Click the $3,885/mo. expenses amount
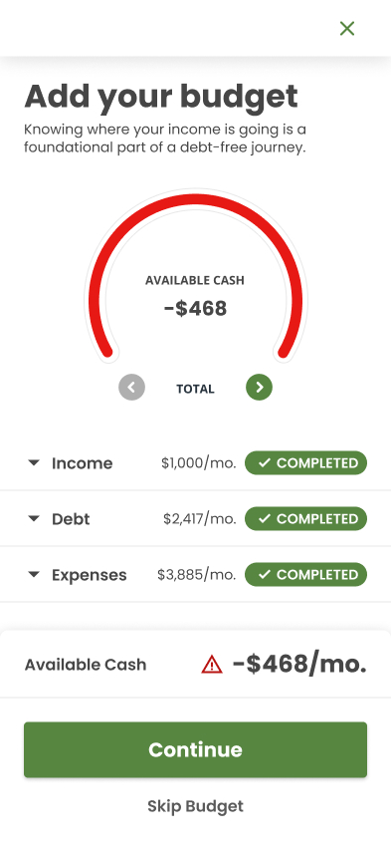Screen dimensions: 391x850 [197, 575]
